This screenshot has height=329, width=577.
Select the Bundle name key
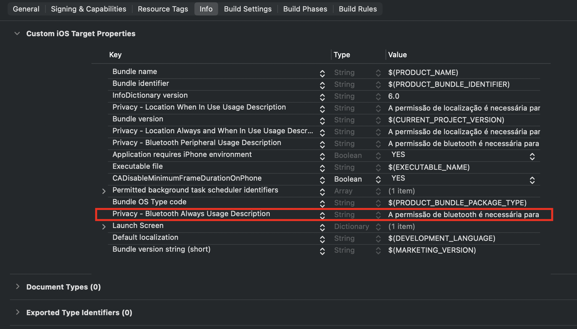pyautogui.click(x=135, y=71)
